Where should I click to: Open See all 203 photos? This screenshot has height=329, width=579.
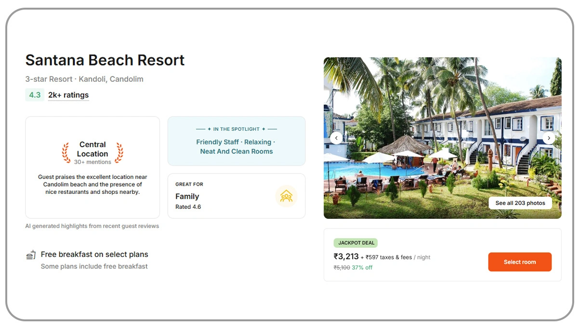(520, 203)
